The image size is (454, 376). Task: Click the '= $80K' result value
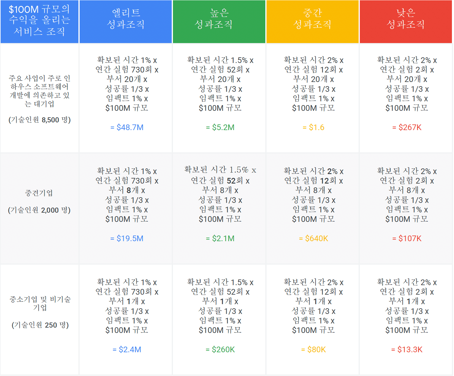[313, 350]
